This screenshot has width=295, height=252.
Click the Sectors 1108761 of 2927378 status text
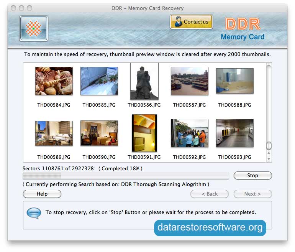[x=58, y=168]
